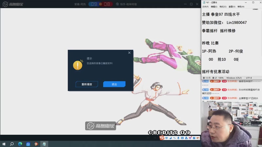Click the Sogou S logo on IME bar

click(161, 138)
